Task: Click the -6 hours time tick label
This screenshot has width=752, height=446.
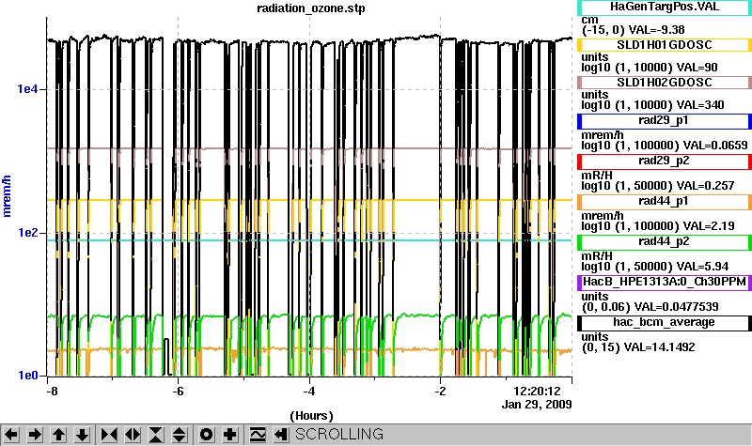Action: click(178, 392)
